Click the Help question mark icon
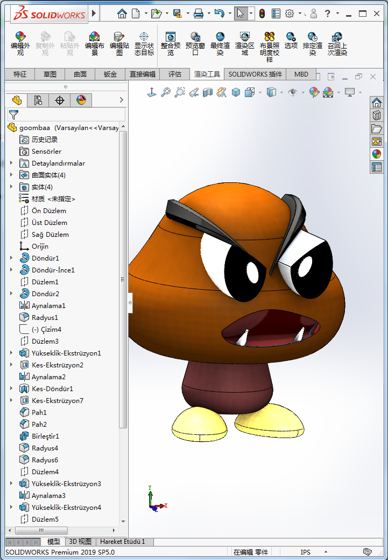Image resolution: width=388 pixels, height=560 pixels. pos(327,13)
